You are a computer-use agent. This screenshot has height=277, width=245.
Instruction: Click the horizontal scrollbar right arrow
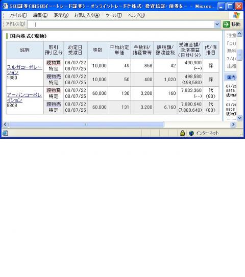(233, 124)
